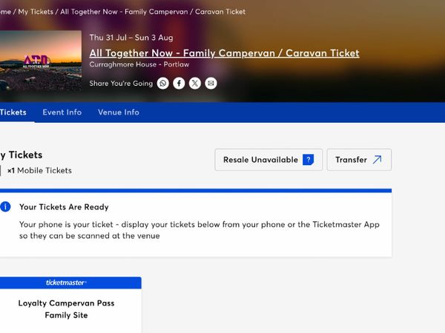This screenshot has height=333, width=445.
Task: Click the Transfer arrow icon
Action: click(377, 160)
